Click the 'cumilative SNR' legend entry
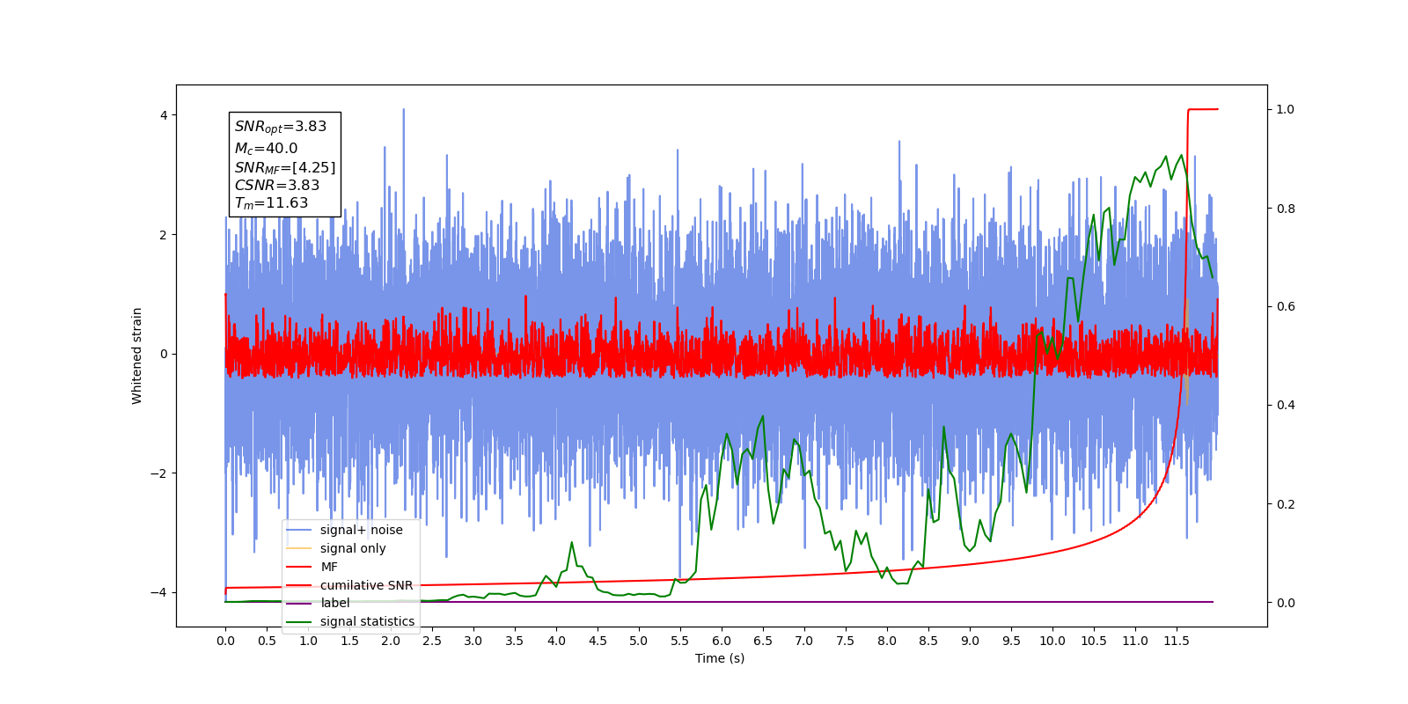This screenshot has height=704, width=1408. pos(366,585)
